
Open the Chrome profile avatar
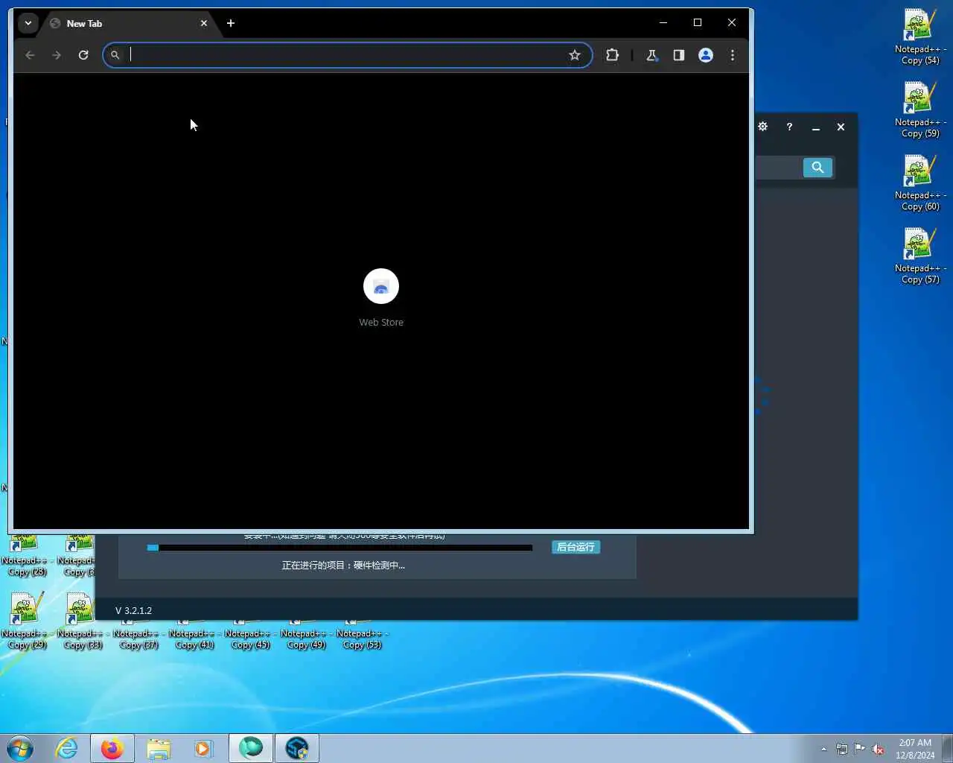(706, 55)
